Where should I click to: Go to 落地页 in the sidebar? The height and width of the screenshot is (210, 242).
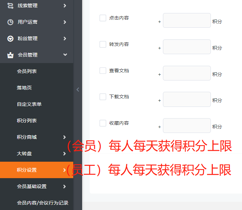(x=24, y=88)
